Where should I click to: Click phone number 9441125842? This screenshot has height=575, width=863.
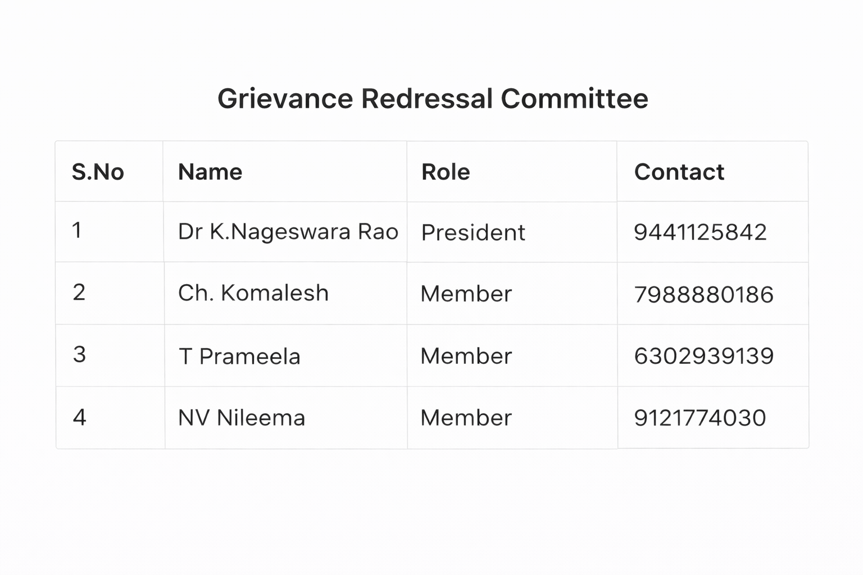(x=700, y=232)
